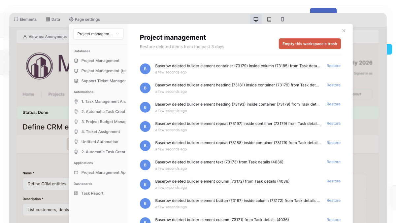The image size is (396, 223).
Task: Click avatar of container (73179) trash row
Action: [x=145, y=69]
